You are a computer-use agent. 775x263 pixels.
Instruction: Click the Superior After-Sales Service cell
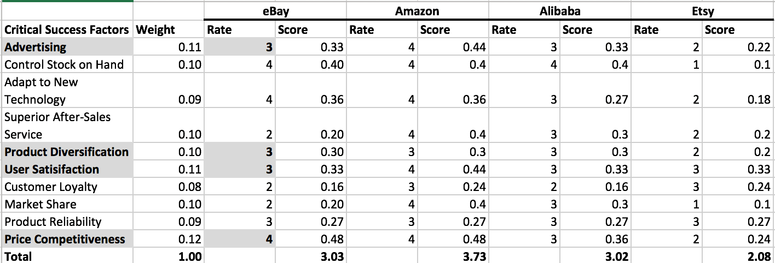pyautogui.click(x=67, y=125)
